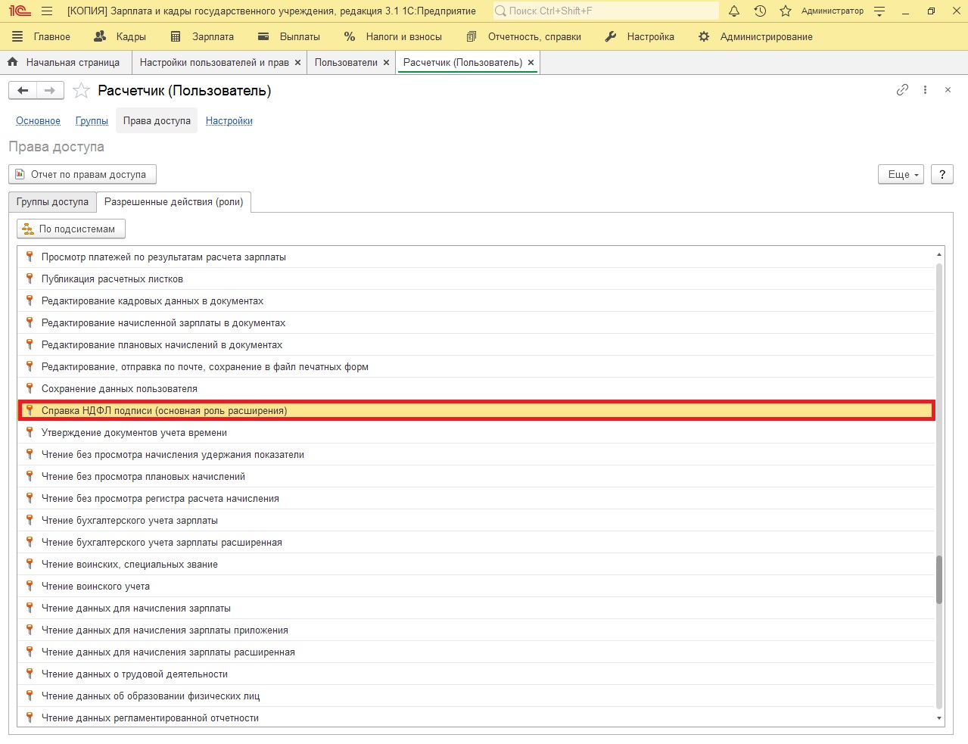Select row Редактирование начисленной зарплаты в документах
968x744 pixels.
click(477, 322)
